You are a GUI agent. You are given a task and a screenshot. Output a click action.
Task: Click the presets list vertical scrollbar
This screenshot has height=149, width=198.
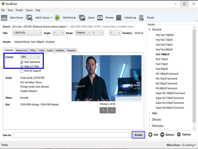[x=194, y=76]
